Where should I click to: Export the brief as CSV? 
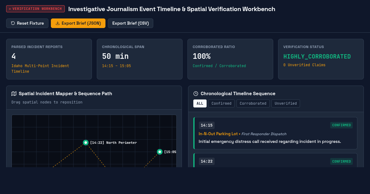click(x=130, y=23)
